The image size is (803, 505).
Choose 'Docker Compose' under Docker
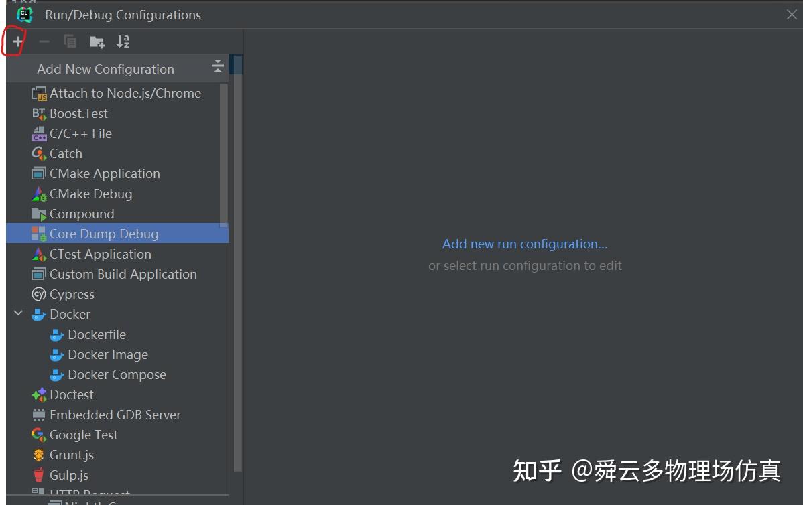click(x=117, y=375)
